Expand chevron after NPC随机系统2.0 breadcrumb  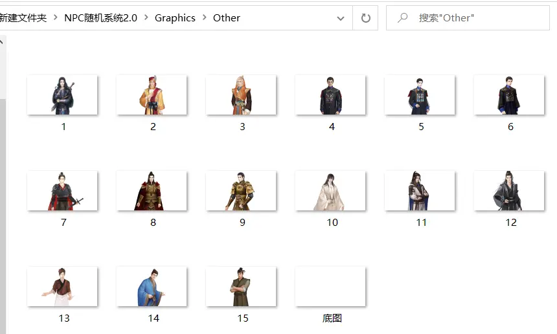[146, 18]
